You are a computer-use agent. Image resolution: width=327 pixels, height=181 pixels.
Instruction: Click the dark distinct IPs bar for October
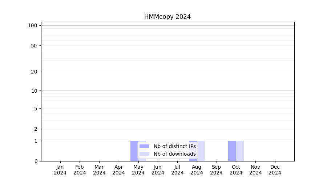pos(232,151)
